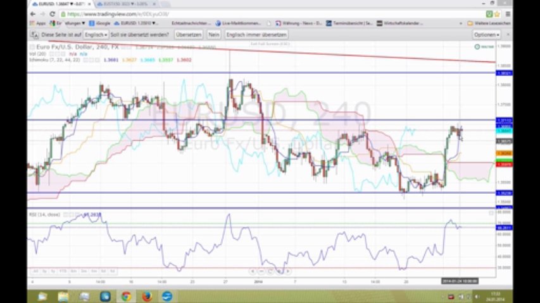Click the Übersetzen button

(188, 34)
